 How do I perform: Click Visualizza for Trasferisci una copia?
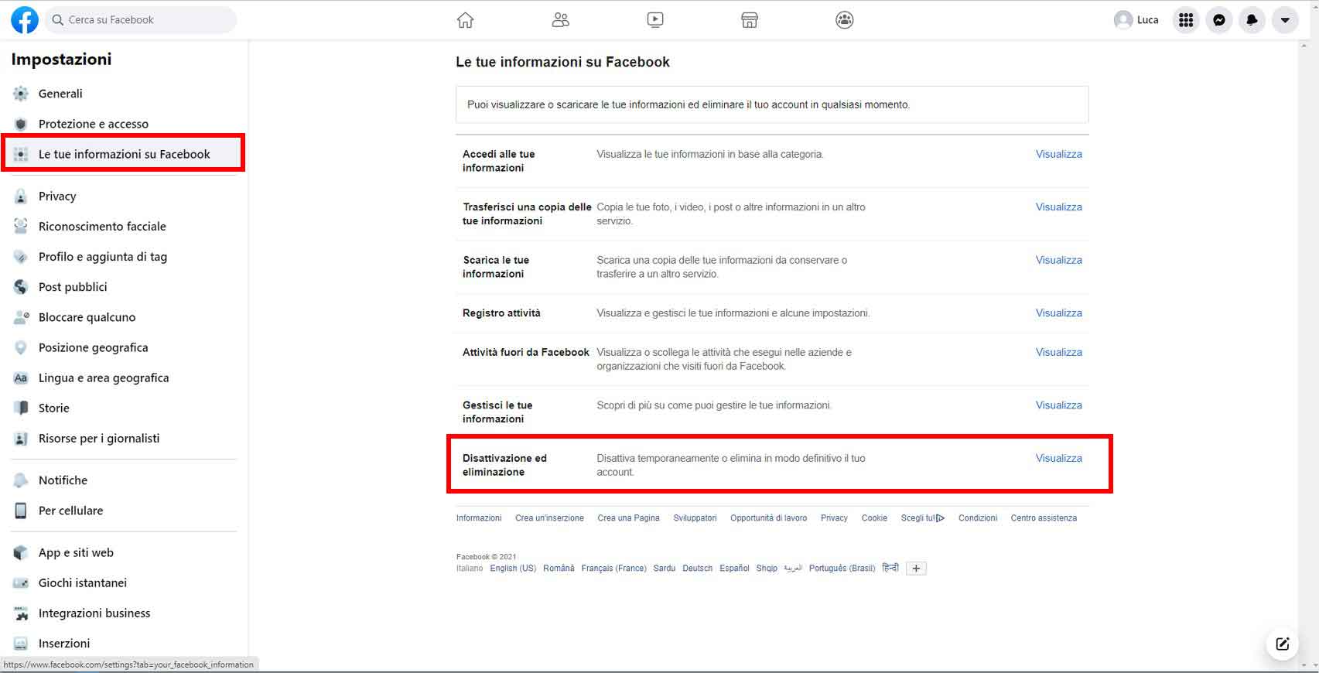coord(1058,207)
